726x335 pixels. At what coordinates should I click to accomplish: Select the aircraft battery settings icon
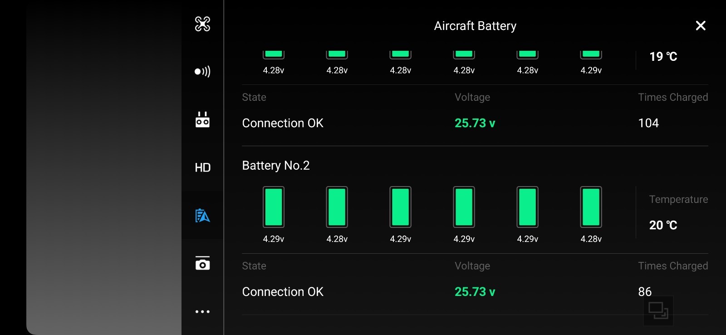pos(202,216)
